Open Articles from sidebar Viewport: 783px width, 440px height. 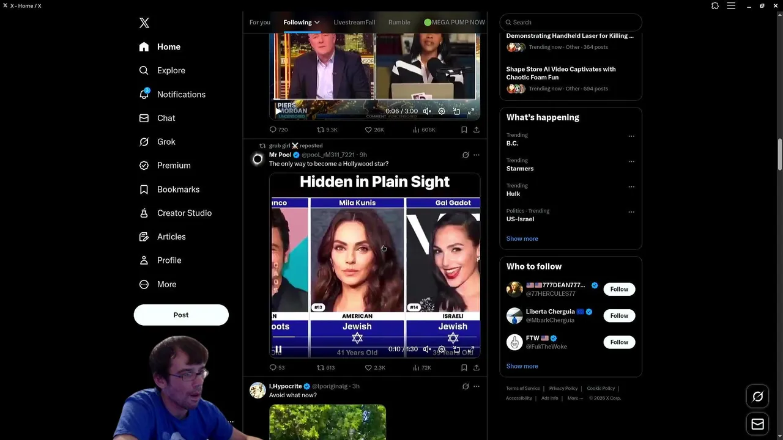162,237
